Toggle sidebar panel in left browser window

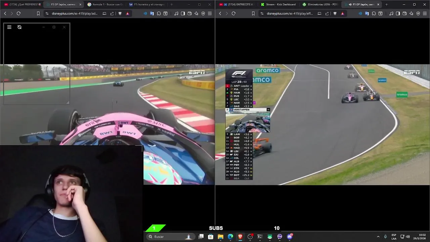tap(183, 13)
